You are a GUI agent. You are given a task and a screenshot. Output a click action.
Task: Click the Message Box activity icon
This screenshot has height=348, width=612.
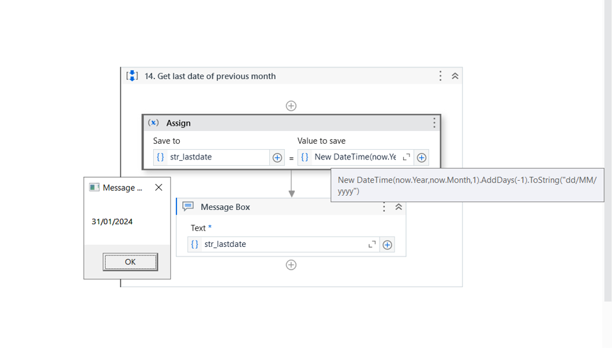pos(188,207)
